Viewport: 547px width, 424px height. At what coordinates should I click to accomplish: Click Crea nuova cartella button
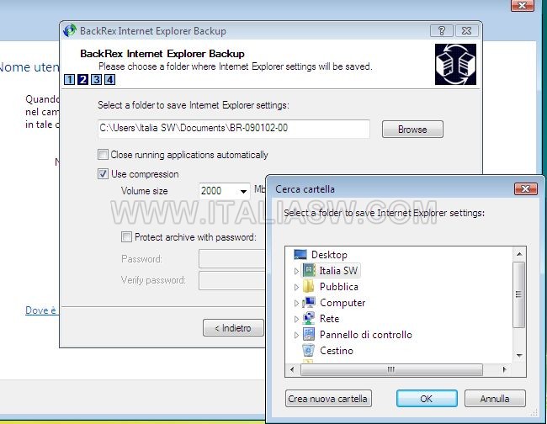(328, 399)
